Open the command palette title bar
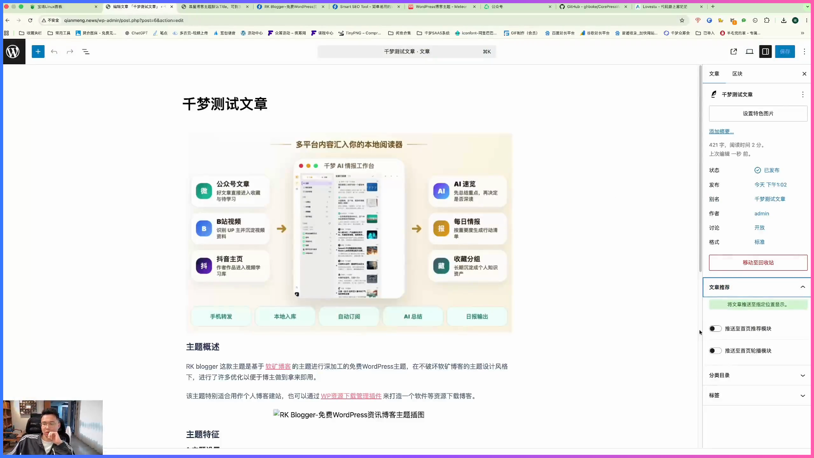 407,52
